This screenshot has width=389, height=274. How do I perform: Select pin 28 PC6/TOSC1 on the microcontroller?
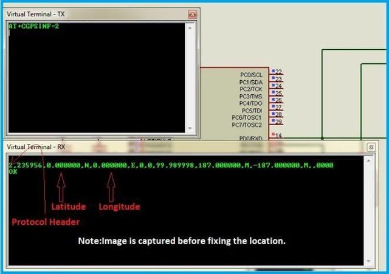point(277,114)
